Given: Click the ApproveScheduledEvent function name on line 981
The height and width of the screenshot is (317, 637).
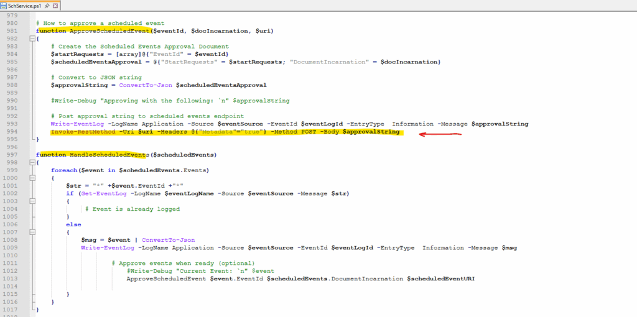Looking at the screenshot, I should click(110, 31).
